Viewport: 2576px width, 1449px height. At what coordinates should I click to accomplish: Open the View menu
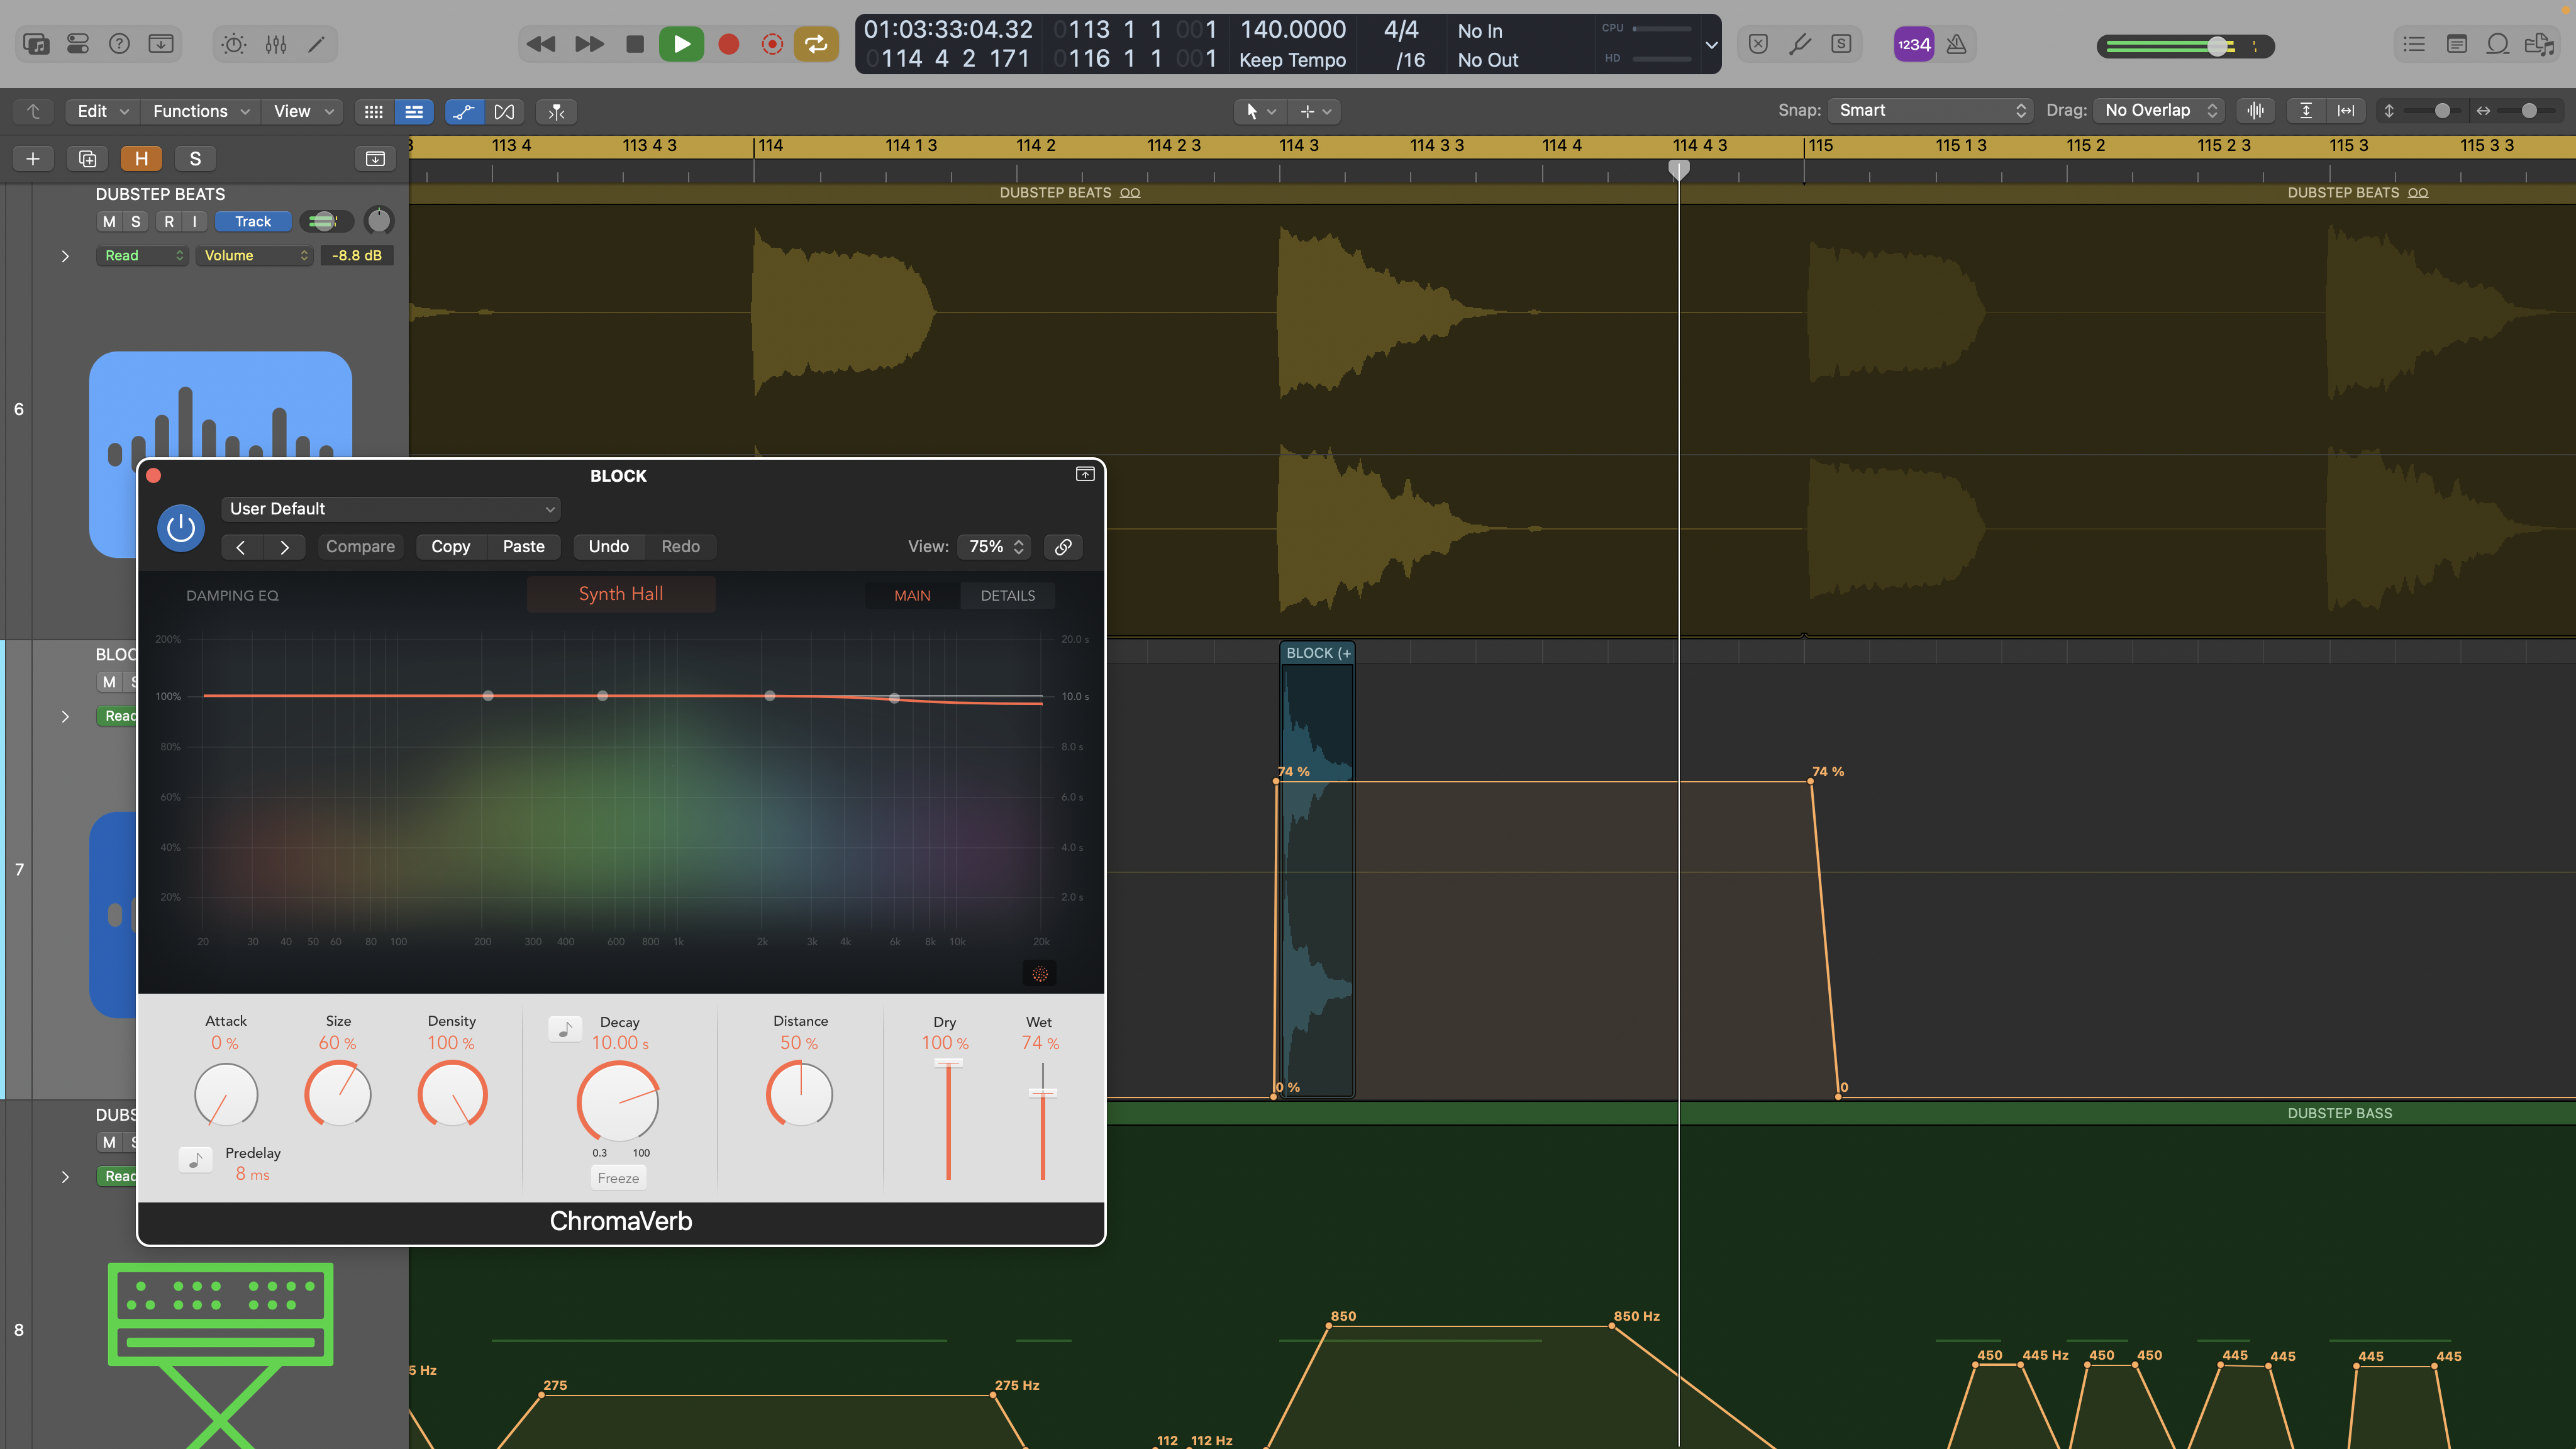[303, 111]
